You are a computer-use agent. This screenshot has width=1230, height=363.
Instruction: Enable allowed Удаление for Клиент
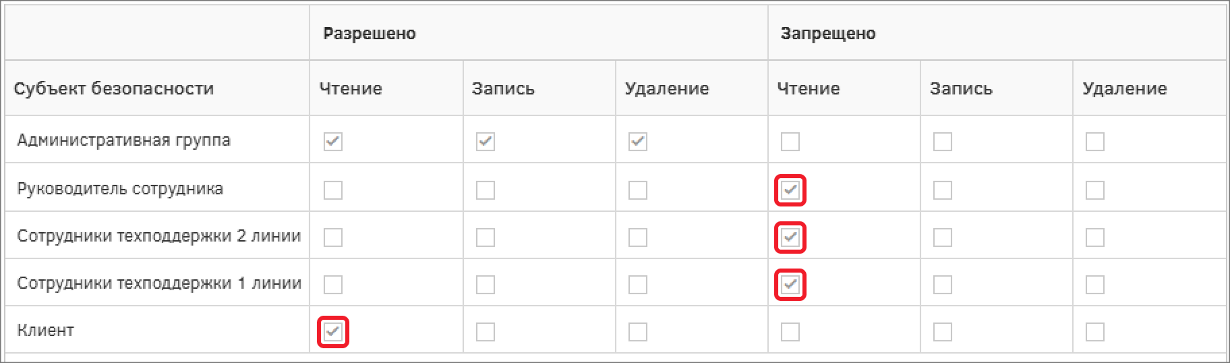pos(638,332)
